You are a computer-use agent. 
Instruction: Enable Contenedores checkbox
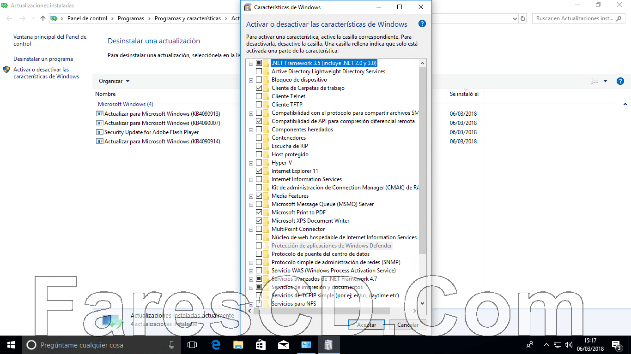tap(259, 138)
